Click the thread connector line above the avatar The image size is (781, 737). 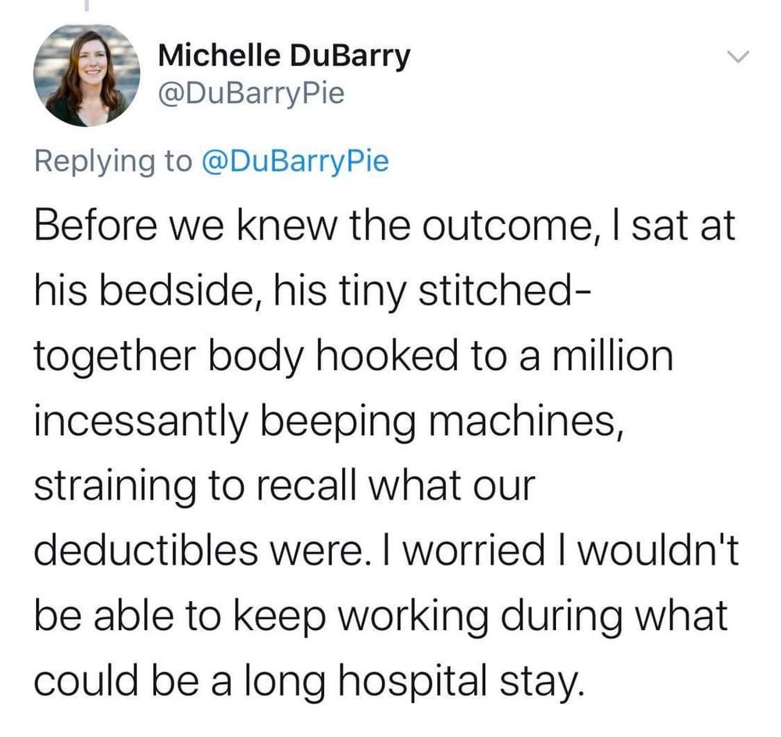pos(86,6)
